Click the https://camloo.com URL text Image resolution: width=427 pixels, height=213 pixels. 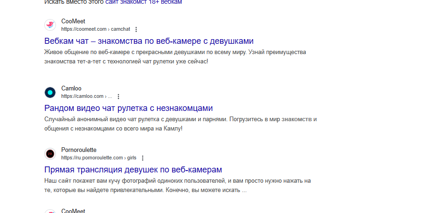pyautogui.click(x=87, y=96)
